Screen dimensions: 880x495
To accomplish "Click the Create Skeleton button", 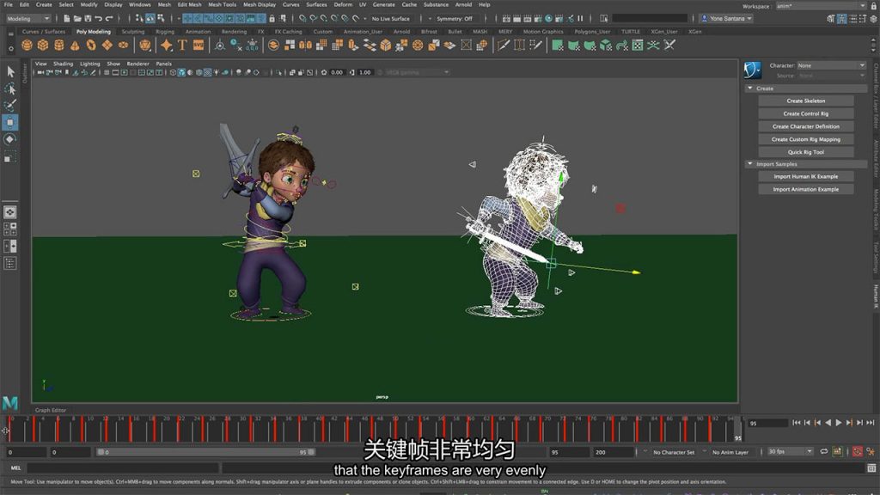I will click(x=806, y=101).
